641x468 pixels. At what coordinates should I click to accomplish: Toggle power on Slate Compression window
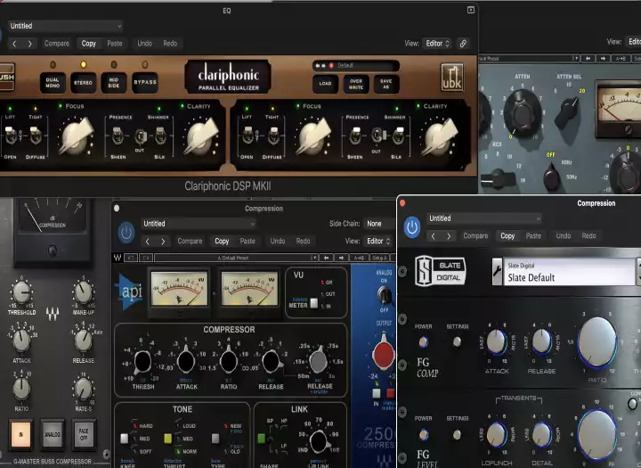click(x=412, y=227)
